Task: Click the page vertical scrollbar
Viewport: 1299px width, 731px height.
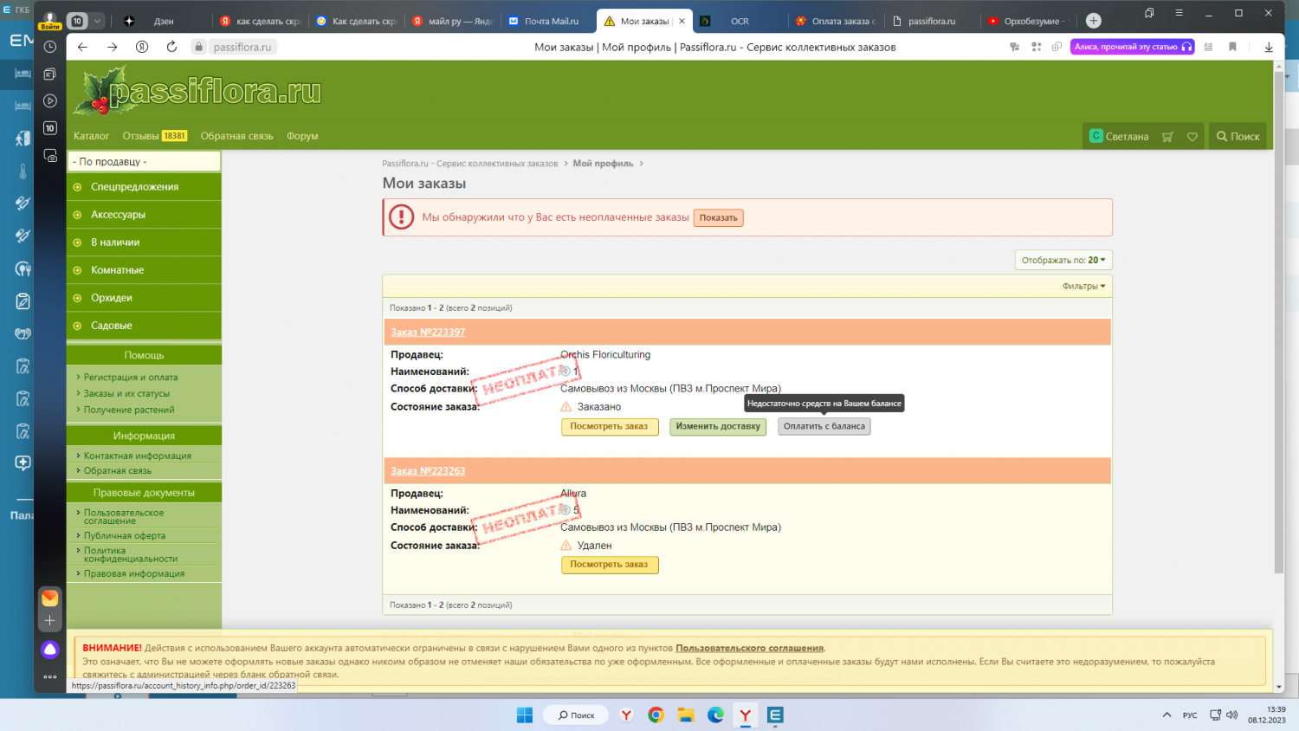Action: [x=1279, y=346]
